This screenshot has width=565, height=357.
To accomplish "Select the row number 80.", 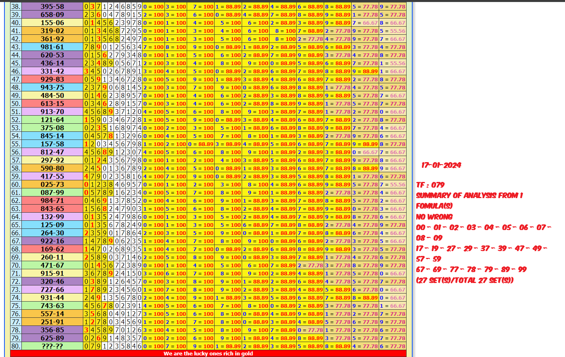I will click(16, 346).
